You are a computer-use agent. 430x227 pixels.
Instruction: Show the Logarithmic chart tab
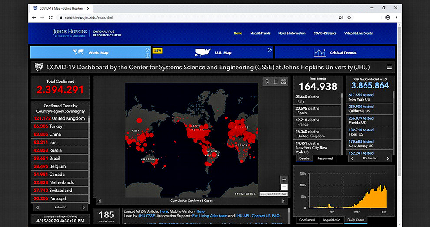(331, 220)
